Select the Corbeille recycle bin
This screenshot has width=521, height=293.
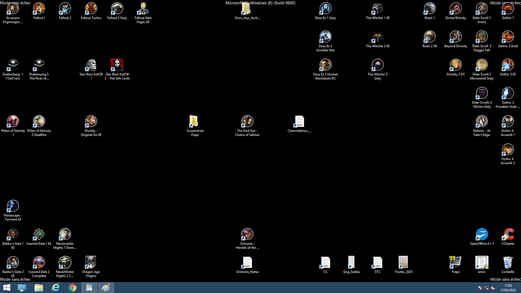(x=508, y=262)
